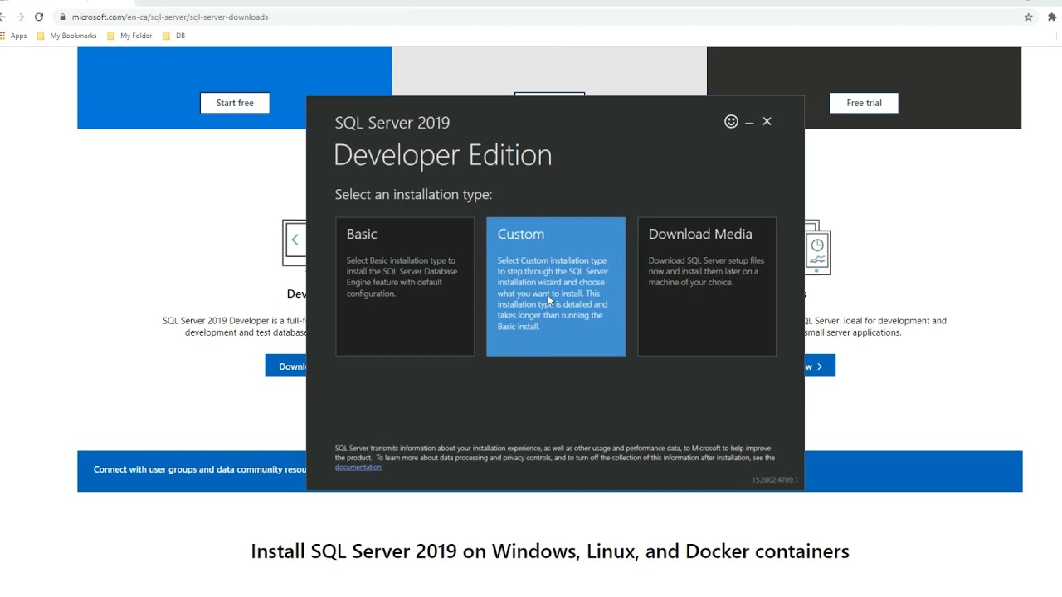
Task: Reload the page with browser refresh icon
Action: click(x=39, y=17)
